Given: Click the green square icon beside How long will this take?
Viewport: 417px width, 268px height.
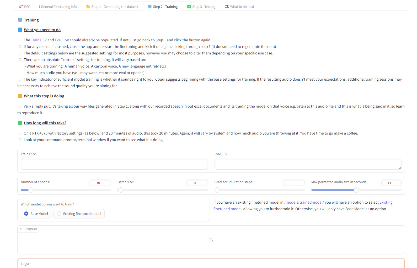Looking at the screenshot, I should (20, 123).
